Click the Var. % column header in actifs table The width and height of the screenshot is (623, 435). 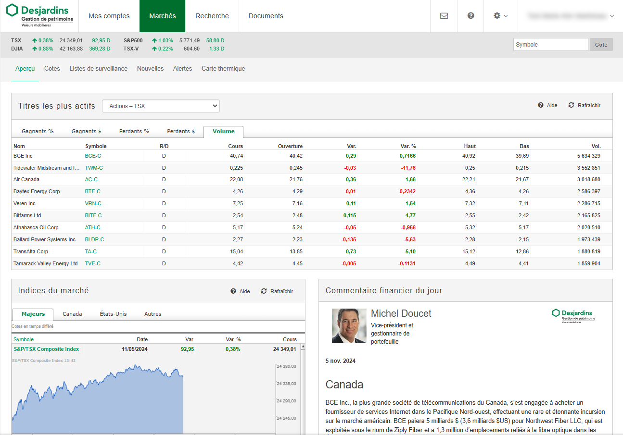[408, 146]
